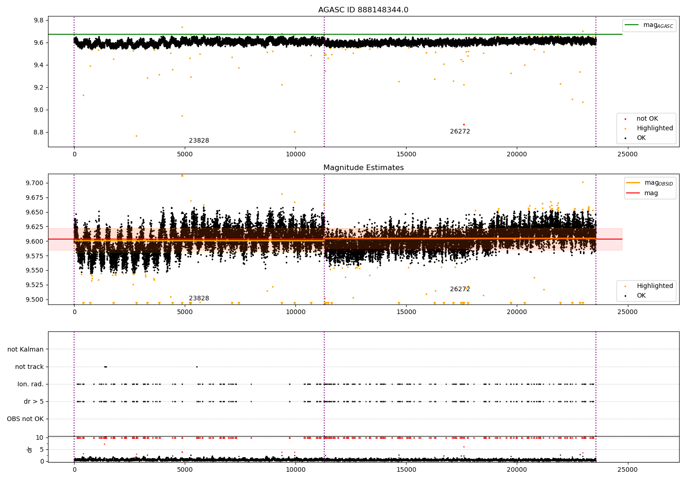Click the 'dr > 5' axis label
The height and width of the screenshot is (480, 686).
tap(34, 401)
